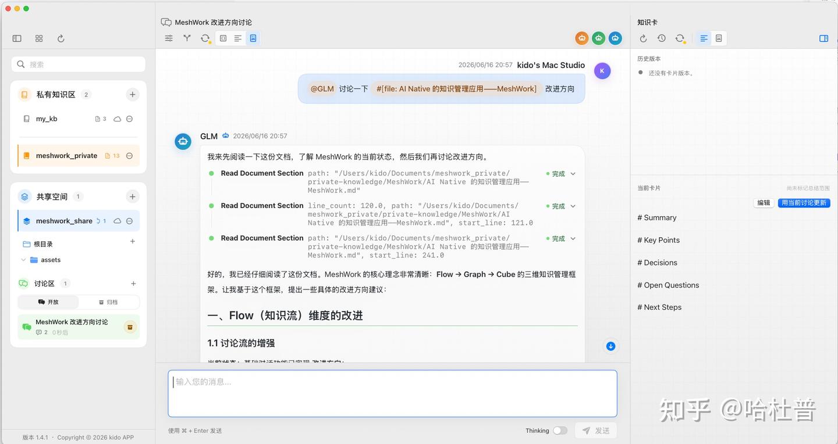Image resolution: width=838 pixels, height=444 pixels.
Task: Click the # Decisions heading
Action: 657,263
